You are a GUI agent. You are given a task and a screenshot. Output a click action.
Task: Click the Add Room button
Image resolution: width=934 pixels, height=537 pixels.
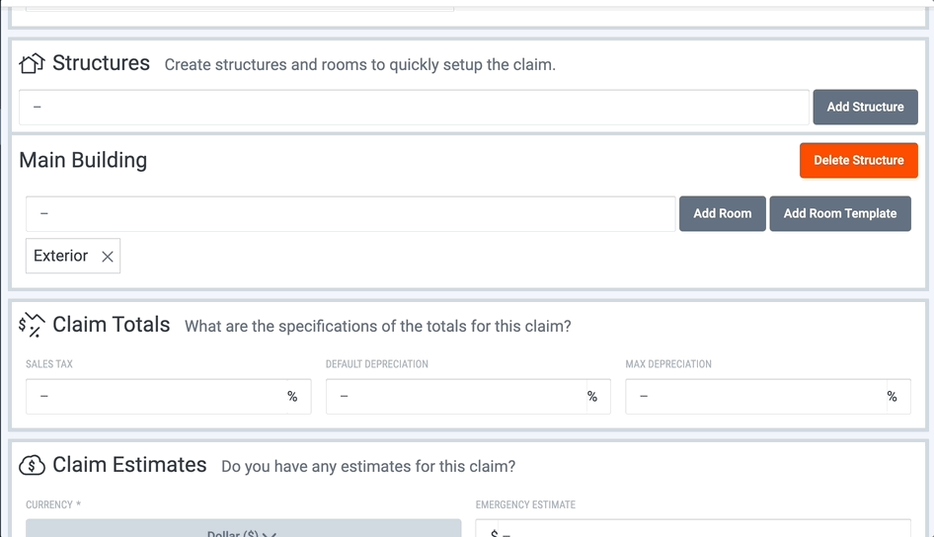point(722,214)
